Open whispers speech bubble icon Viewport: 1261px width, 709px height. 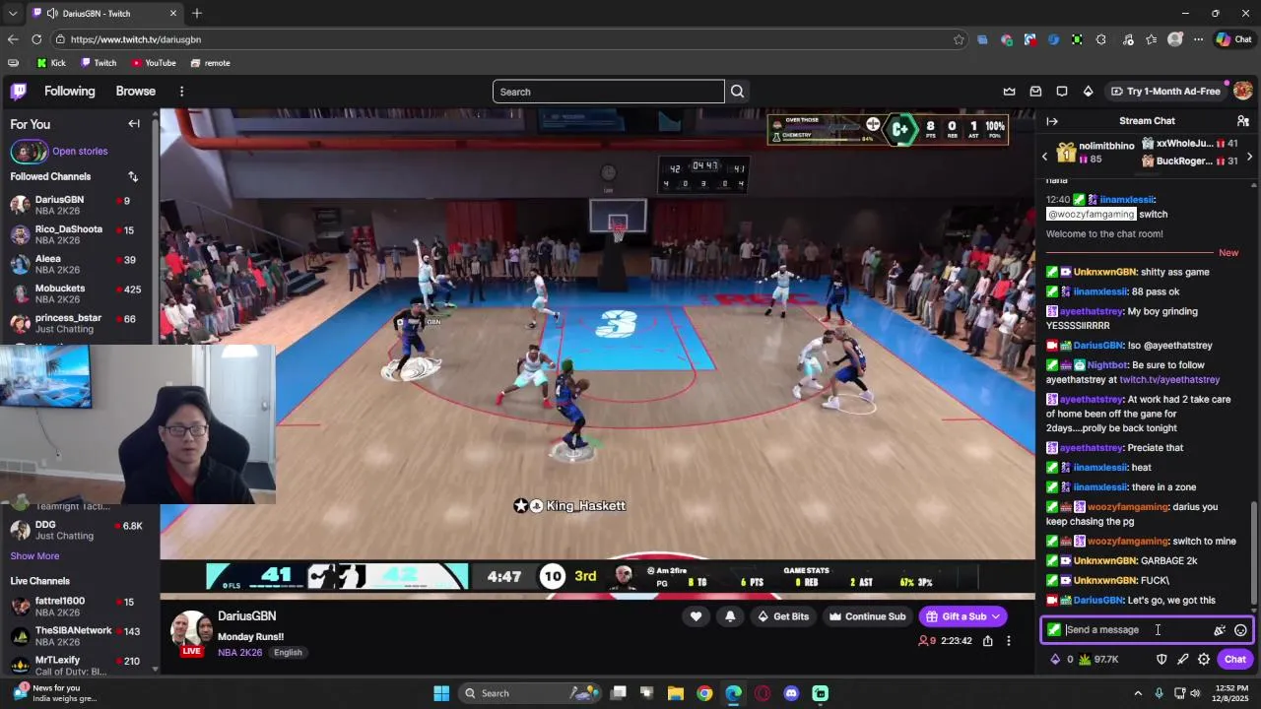click(x=1062, y=92)
